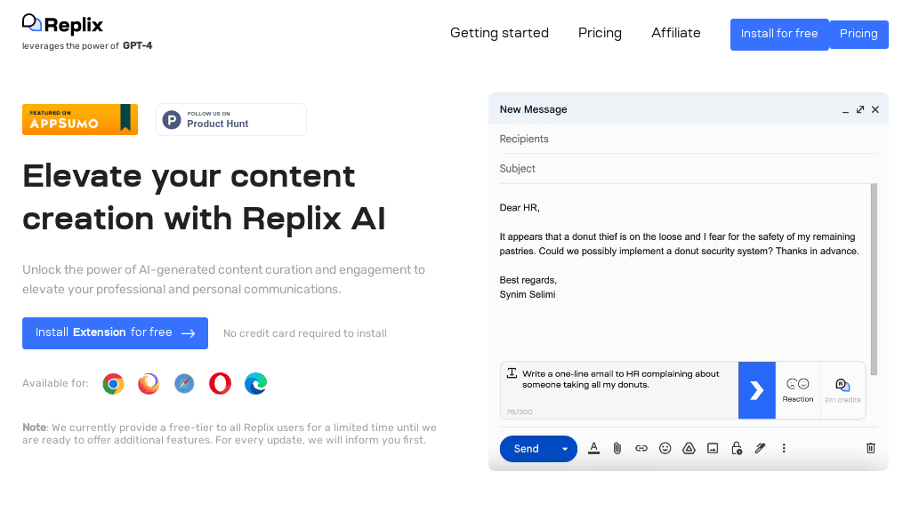Submit the Replix prompt with arrow button
The height and width of the screenshot is (512, 911).
tap(757, 389)
